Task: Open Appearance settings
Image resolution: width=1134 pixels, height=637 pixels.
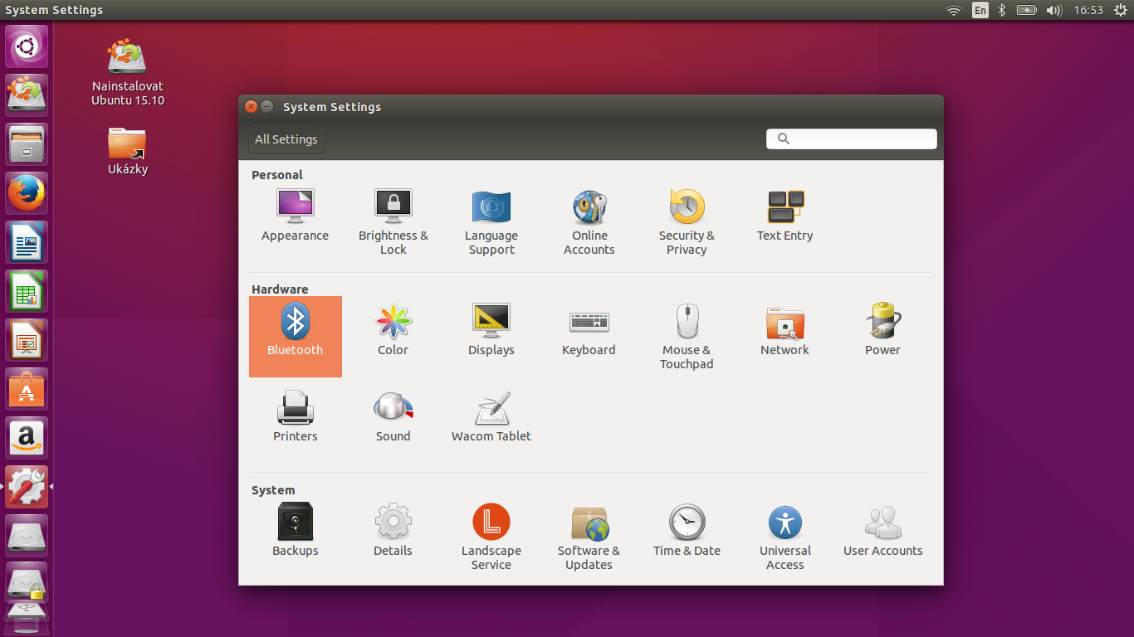Action: click(x=295, y=215)
